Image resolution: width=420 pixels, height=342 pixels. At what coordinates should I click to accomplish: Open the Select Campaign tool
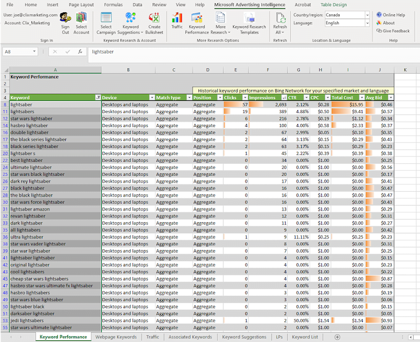tap(106, 23)
